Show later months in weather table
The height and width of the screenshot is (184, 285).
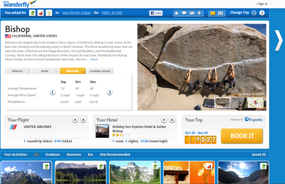click(110, 92)
